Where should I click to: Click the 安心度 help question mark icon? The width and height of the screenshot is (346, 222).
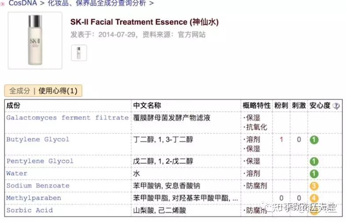coord(336,106)
